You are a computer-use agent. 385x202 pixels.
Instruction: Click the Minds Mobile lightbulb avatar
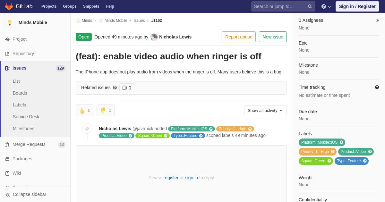point(10,22)
